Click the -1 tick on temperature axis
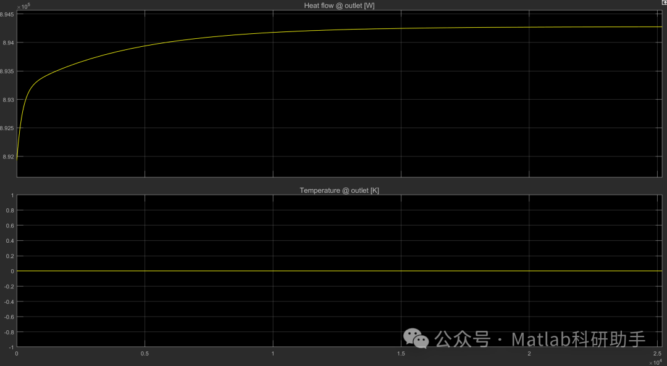The height and width of the screenshot is (366, 667). pos(11,348)
